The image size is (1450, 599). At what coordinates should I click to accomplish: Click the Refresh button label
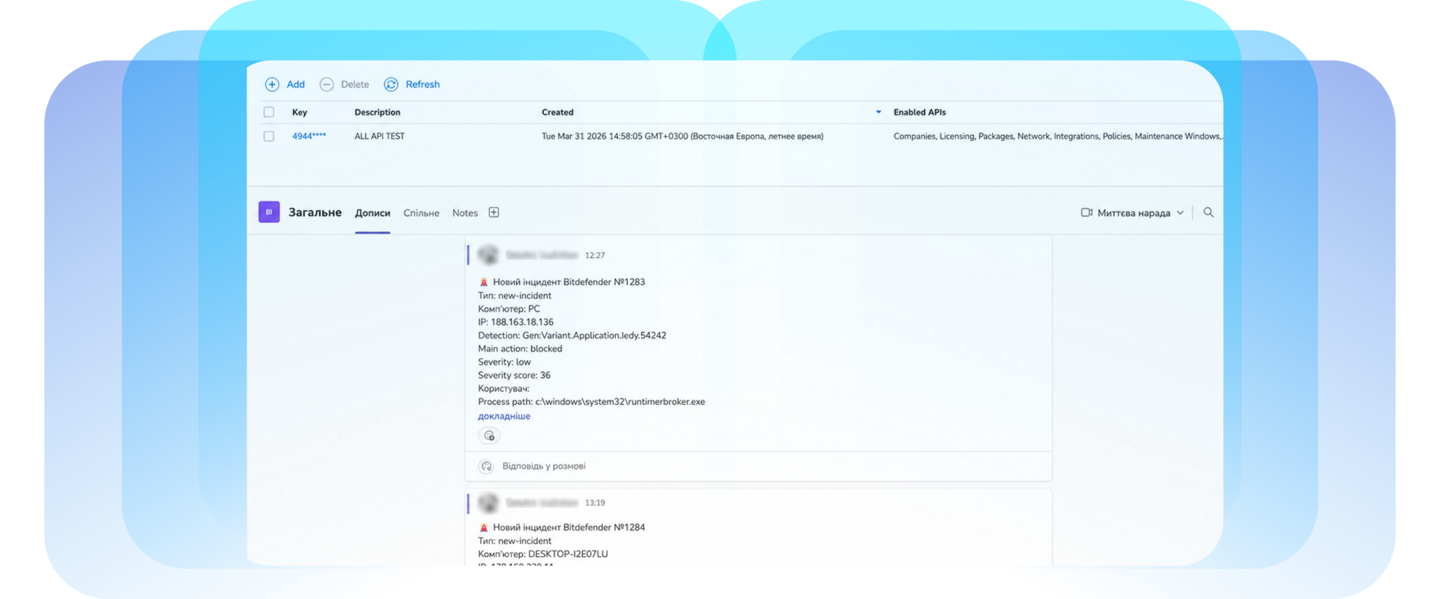click(423, 84)
